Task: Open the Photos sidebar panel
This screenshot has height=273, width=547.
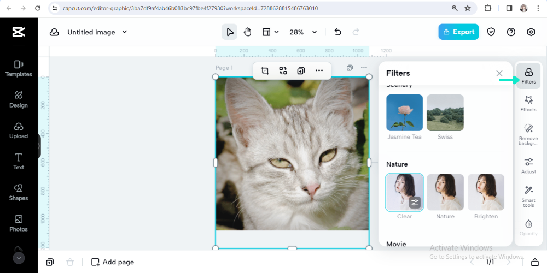Action: click(19, 223)
